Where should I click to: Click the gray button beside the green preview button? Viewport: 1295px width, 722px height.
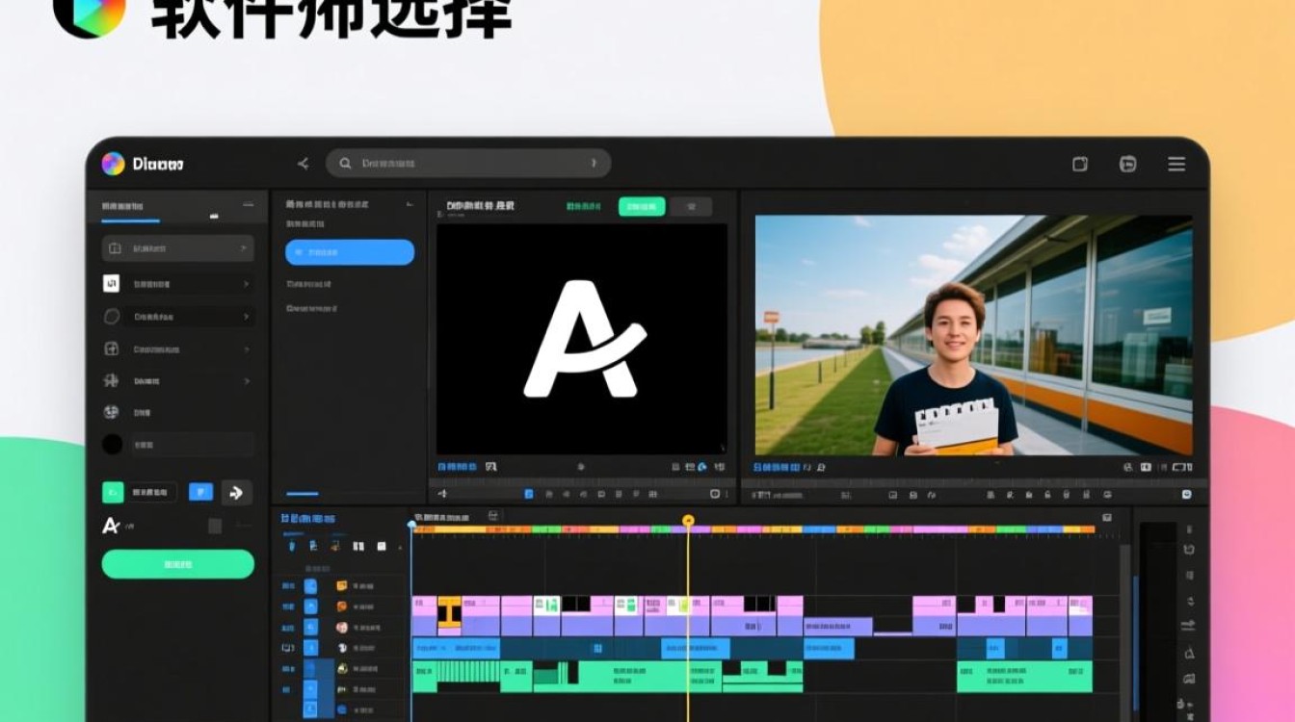[691, 206]
